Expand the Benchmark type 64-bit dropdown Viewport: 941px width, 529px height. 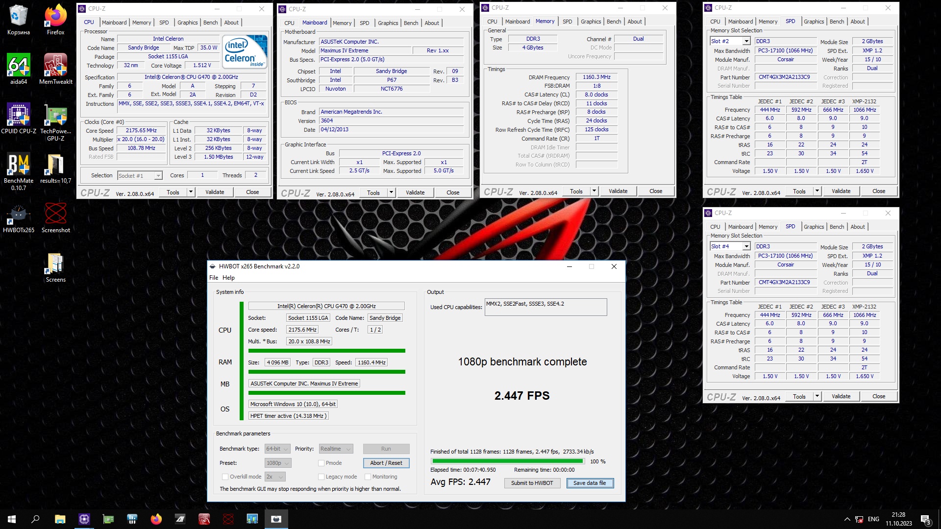(x=278, y=449)
